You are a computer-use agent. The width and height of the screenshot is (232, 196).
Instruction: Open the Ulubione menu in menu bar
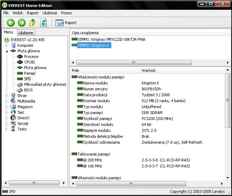point(50,13)
